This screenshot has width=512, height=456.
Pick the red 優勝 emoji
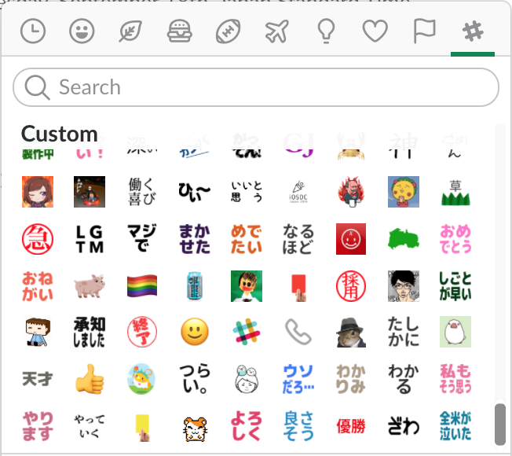[x=351, y=426]
